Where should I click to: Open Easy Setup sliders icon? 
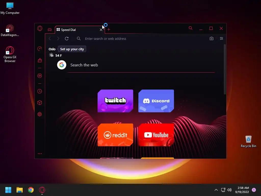pos(221,39)
